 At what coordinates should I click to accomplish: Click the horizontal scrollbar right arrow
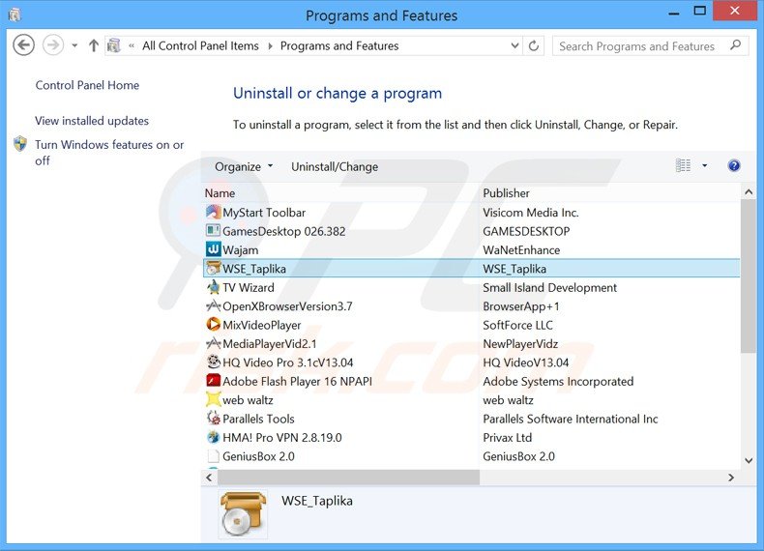coord(731,478)
